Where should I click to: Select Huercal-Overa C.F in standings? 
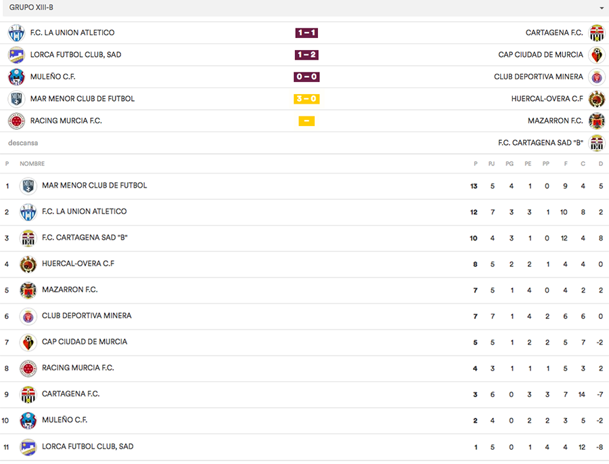(78, 263)
